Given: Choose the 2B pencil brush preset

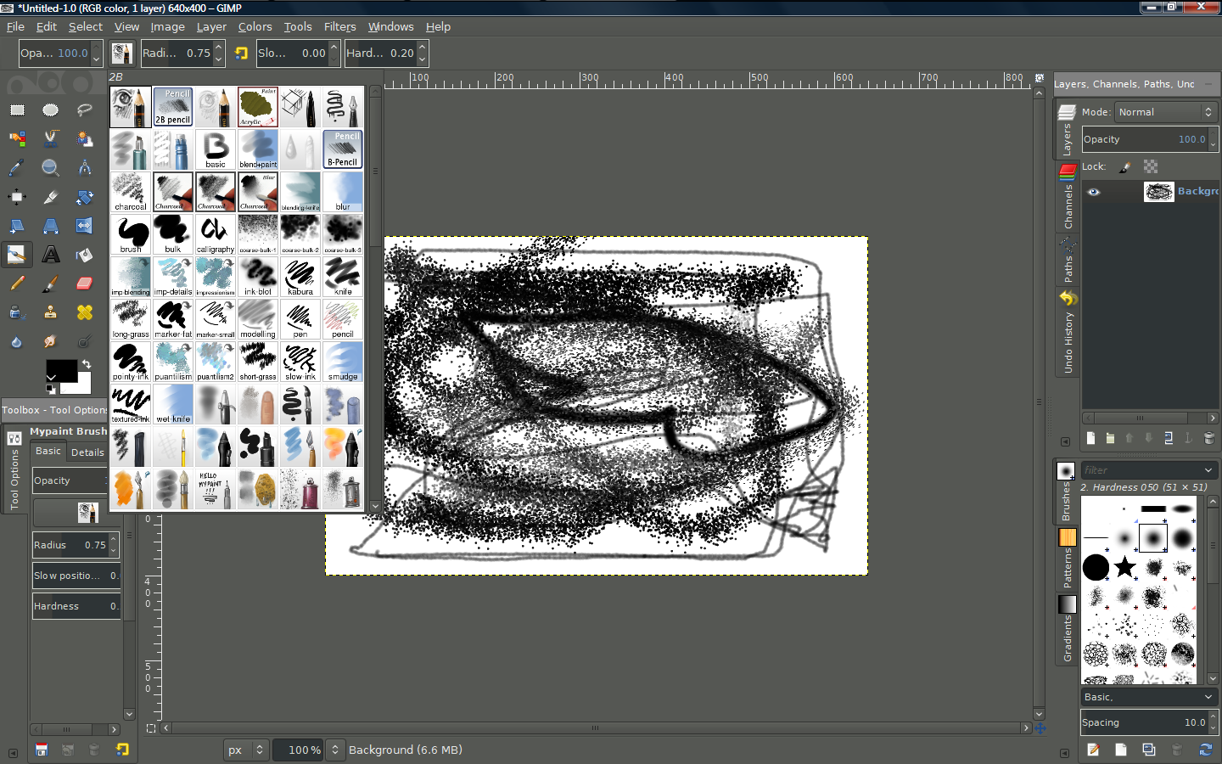Looking at the screenshot, I should click(x=173, y=107).
